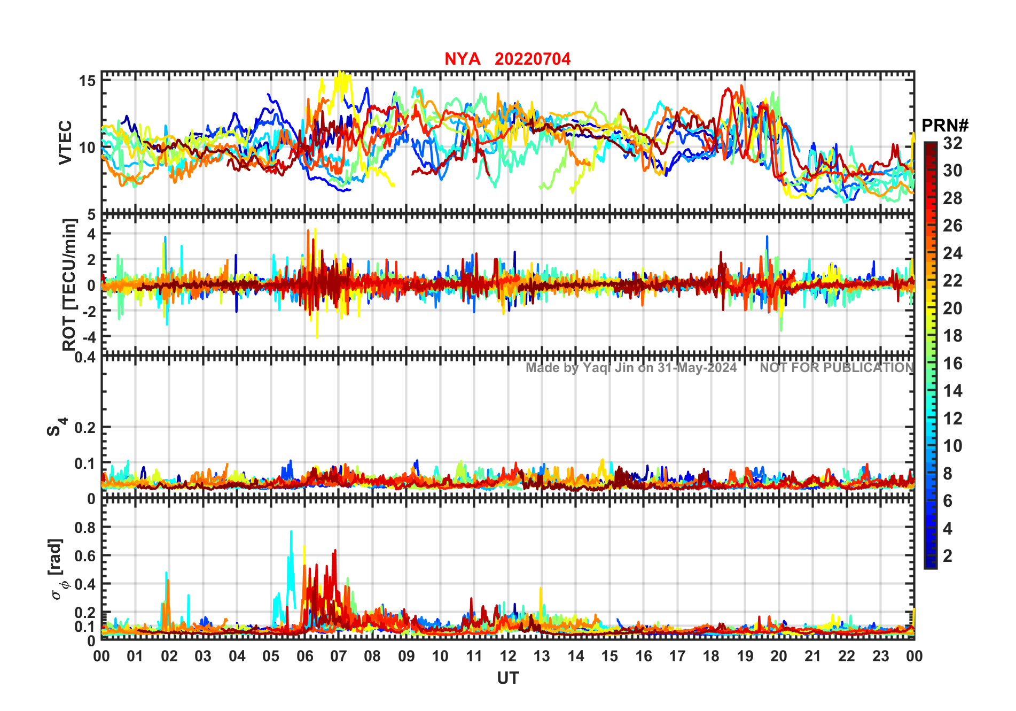Viewport: 1016px width, 711px height.
Task: Click colorbar tick label "24"
Action: (952, 253)
